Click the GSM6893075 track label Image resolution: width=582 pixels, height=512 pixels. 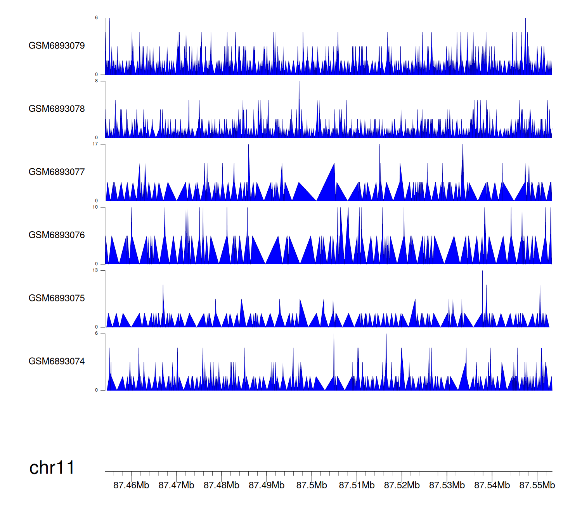point(57,298)
